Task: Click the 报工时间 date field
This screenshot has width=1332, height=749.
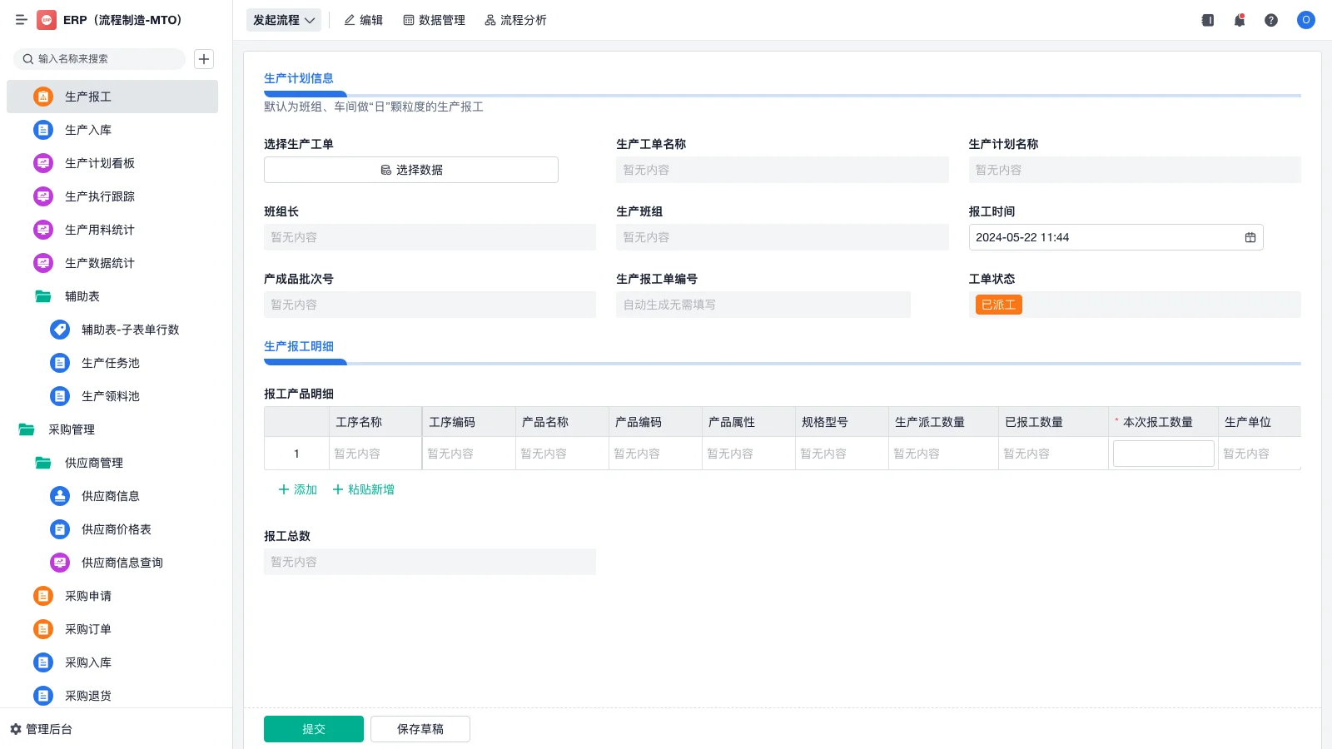Action: pos(1116,237)
